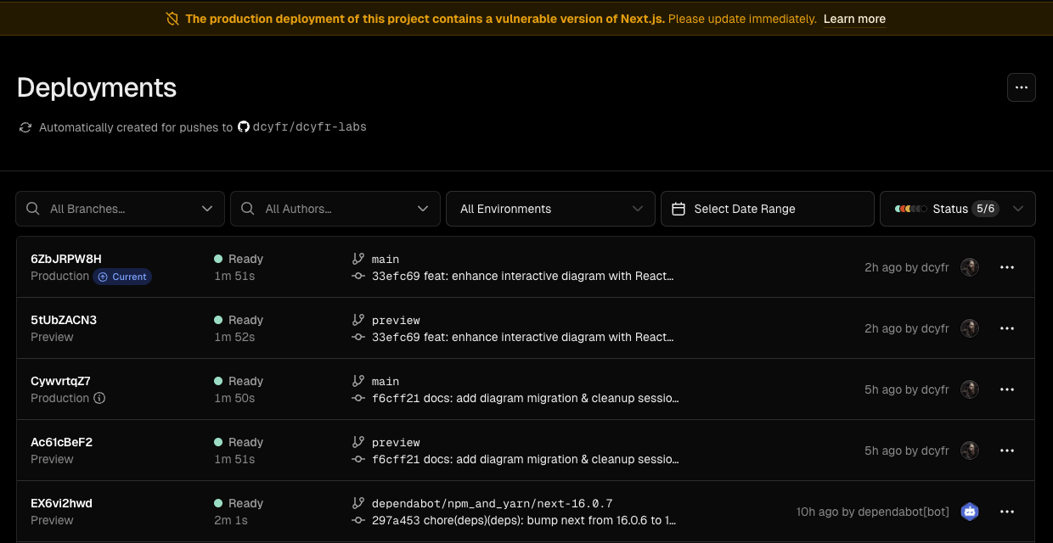Click the refresh icon beside the pushes description
The width and height of the screenshot is (1053, 543).
click(25, 127)
